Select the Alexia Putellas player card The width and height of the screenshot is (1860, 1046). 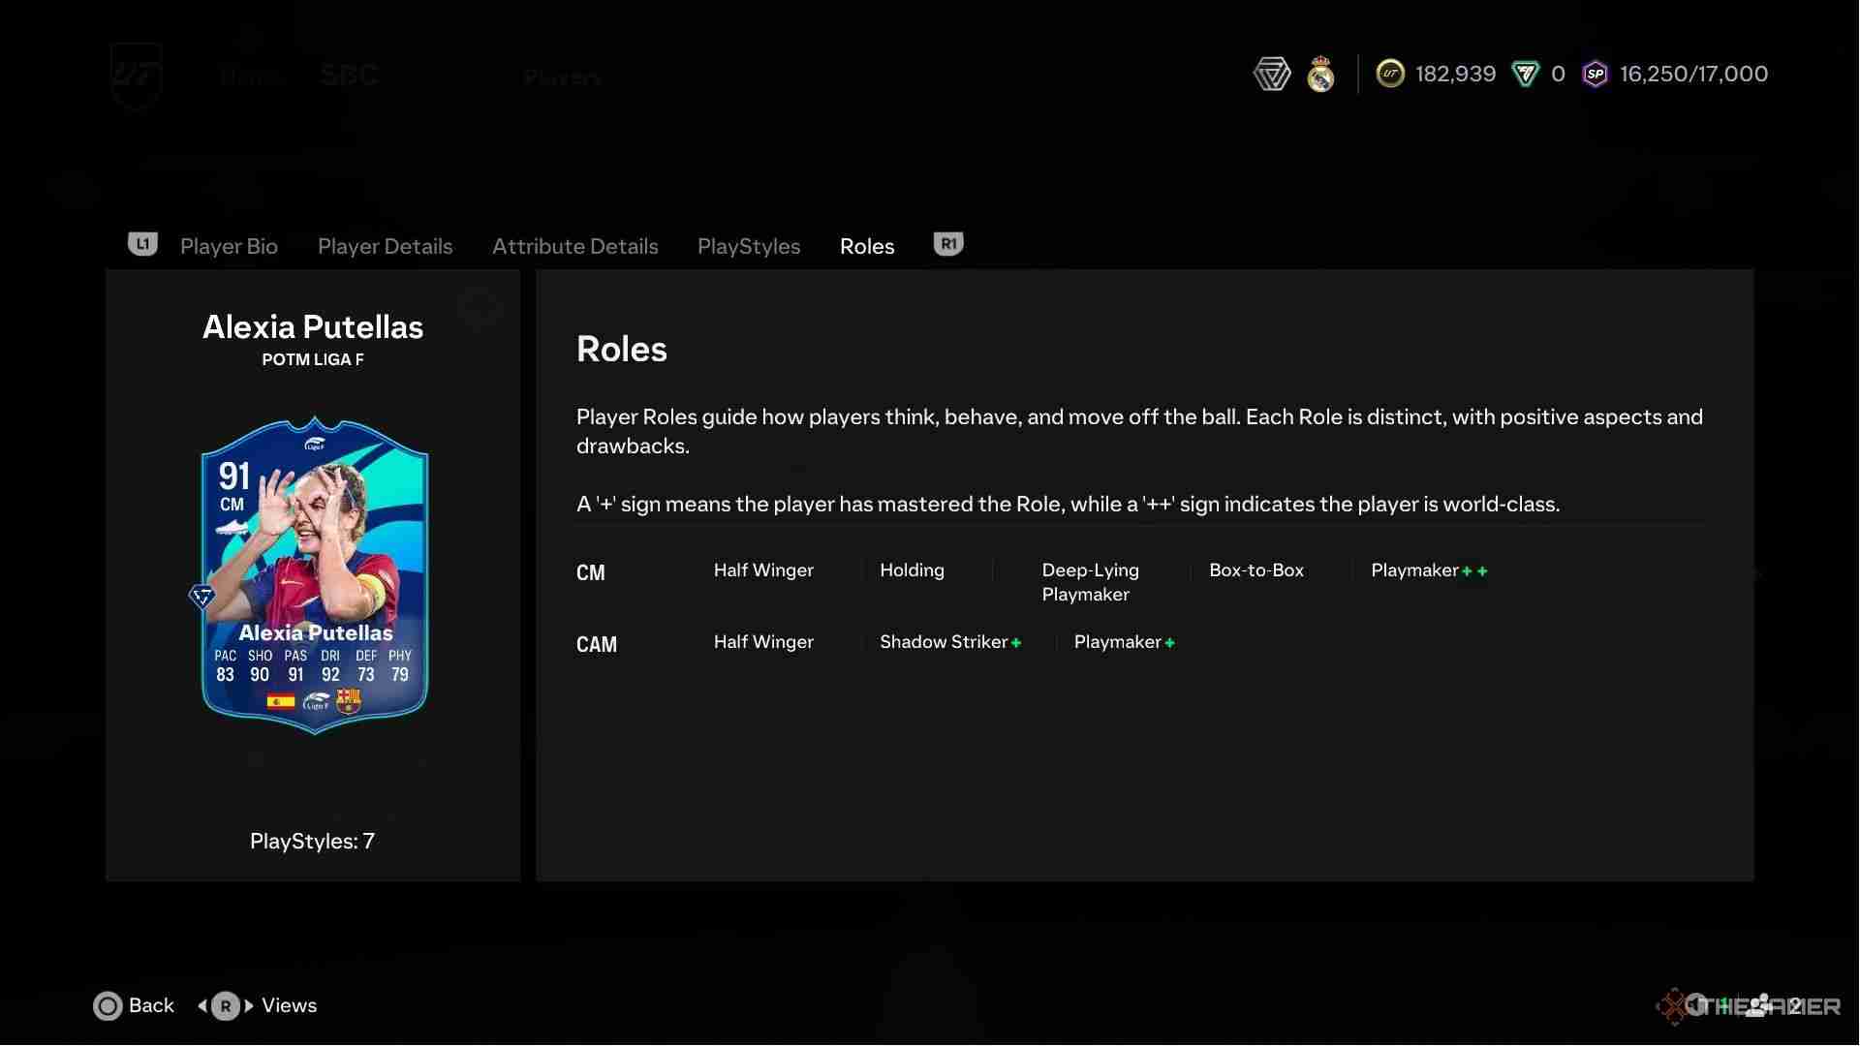tap(314, 574)
